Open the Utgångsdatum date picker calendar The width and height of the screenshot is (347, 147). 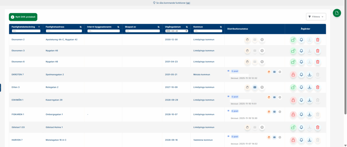(x=186, y=31)
